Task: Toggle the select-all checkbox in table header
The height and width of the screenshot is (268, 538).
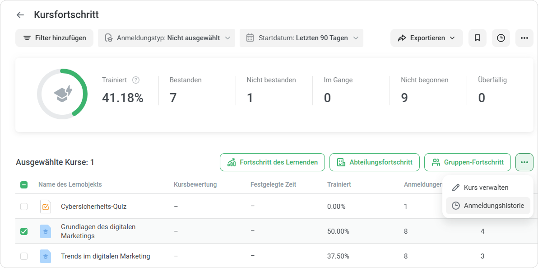Action: (x=24, y=185)
